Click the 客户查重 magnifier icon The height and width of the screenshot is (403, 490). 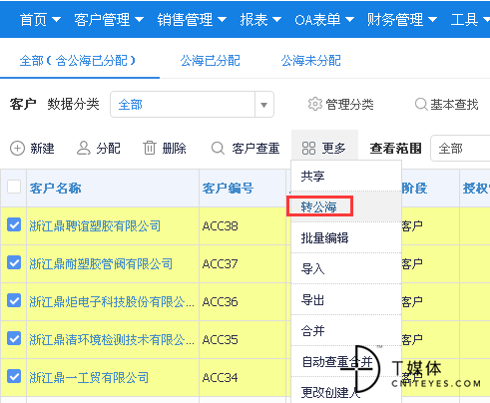[x=218, y=149]
